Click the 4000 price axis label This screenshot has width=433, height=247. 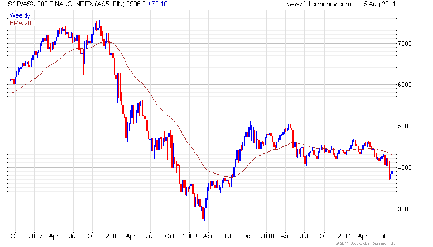pyautogui.click(x=405, y=168)
